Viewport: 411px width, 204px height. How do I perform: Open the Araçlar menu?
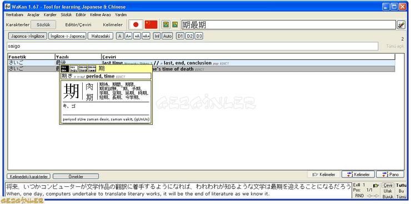33,15
